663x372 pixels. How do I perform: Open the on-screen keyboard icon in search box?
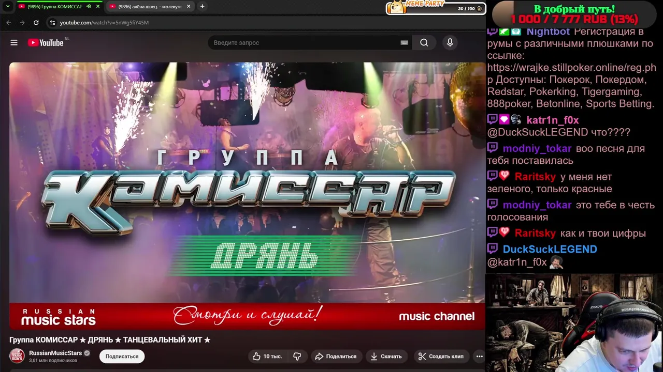(x=404, y=43)
